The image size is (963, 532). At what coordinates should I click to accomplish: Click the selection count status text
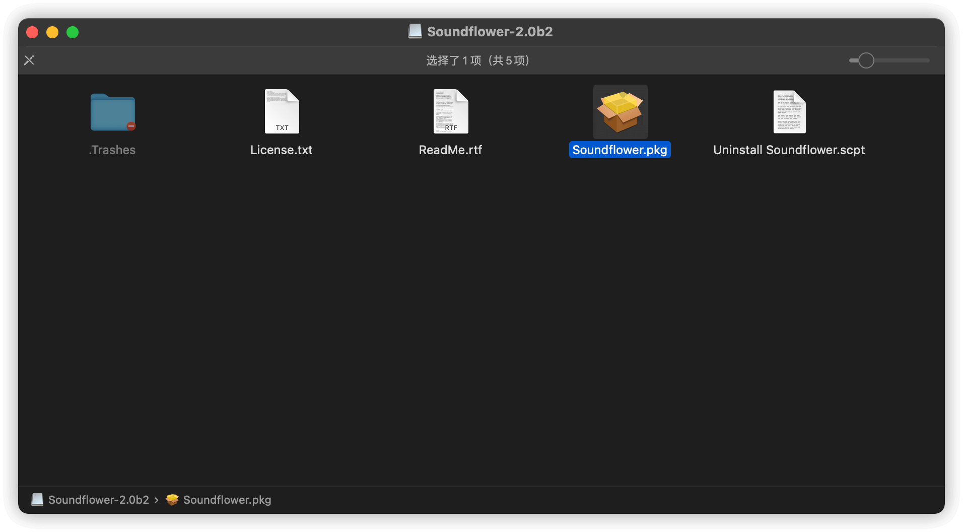coord(477,60)
